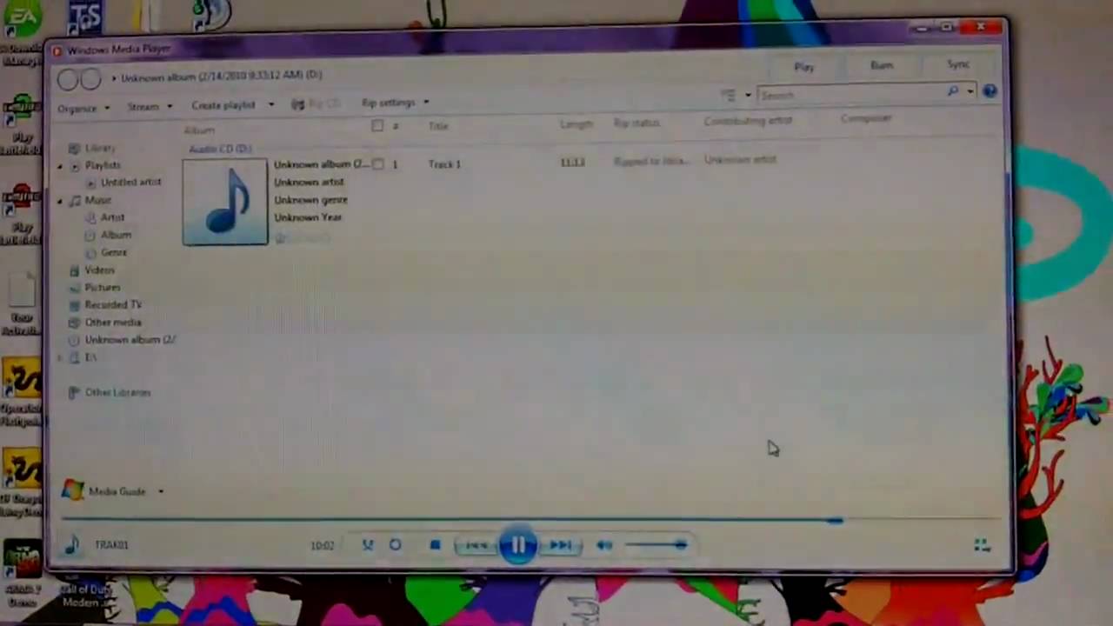Select Music in the navigation pane
This screenshot has height=626, width=1113.
pos(97,201)
